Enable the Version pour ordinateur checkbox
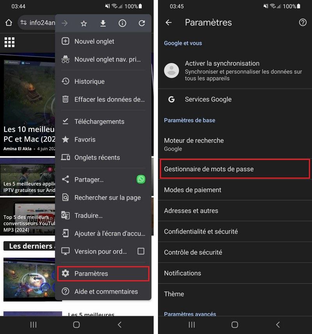The height and width of the screenshot is (334, 312). 141,252
